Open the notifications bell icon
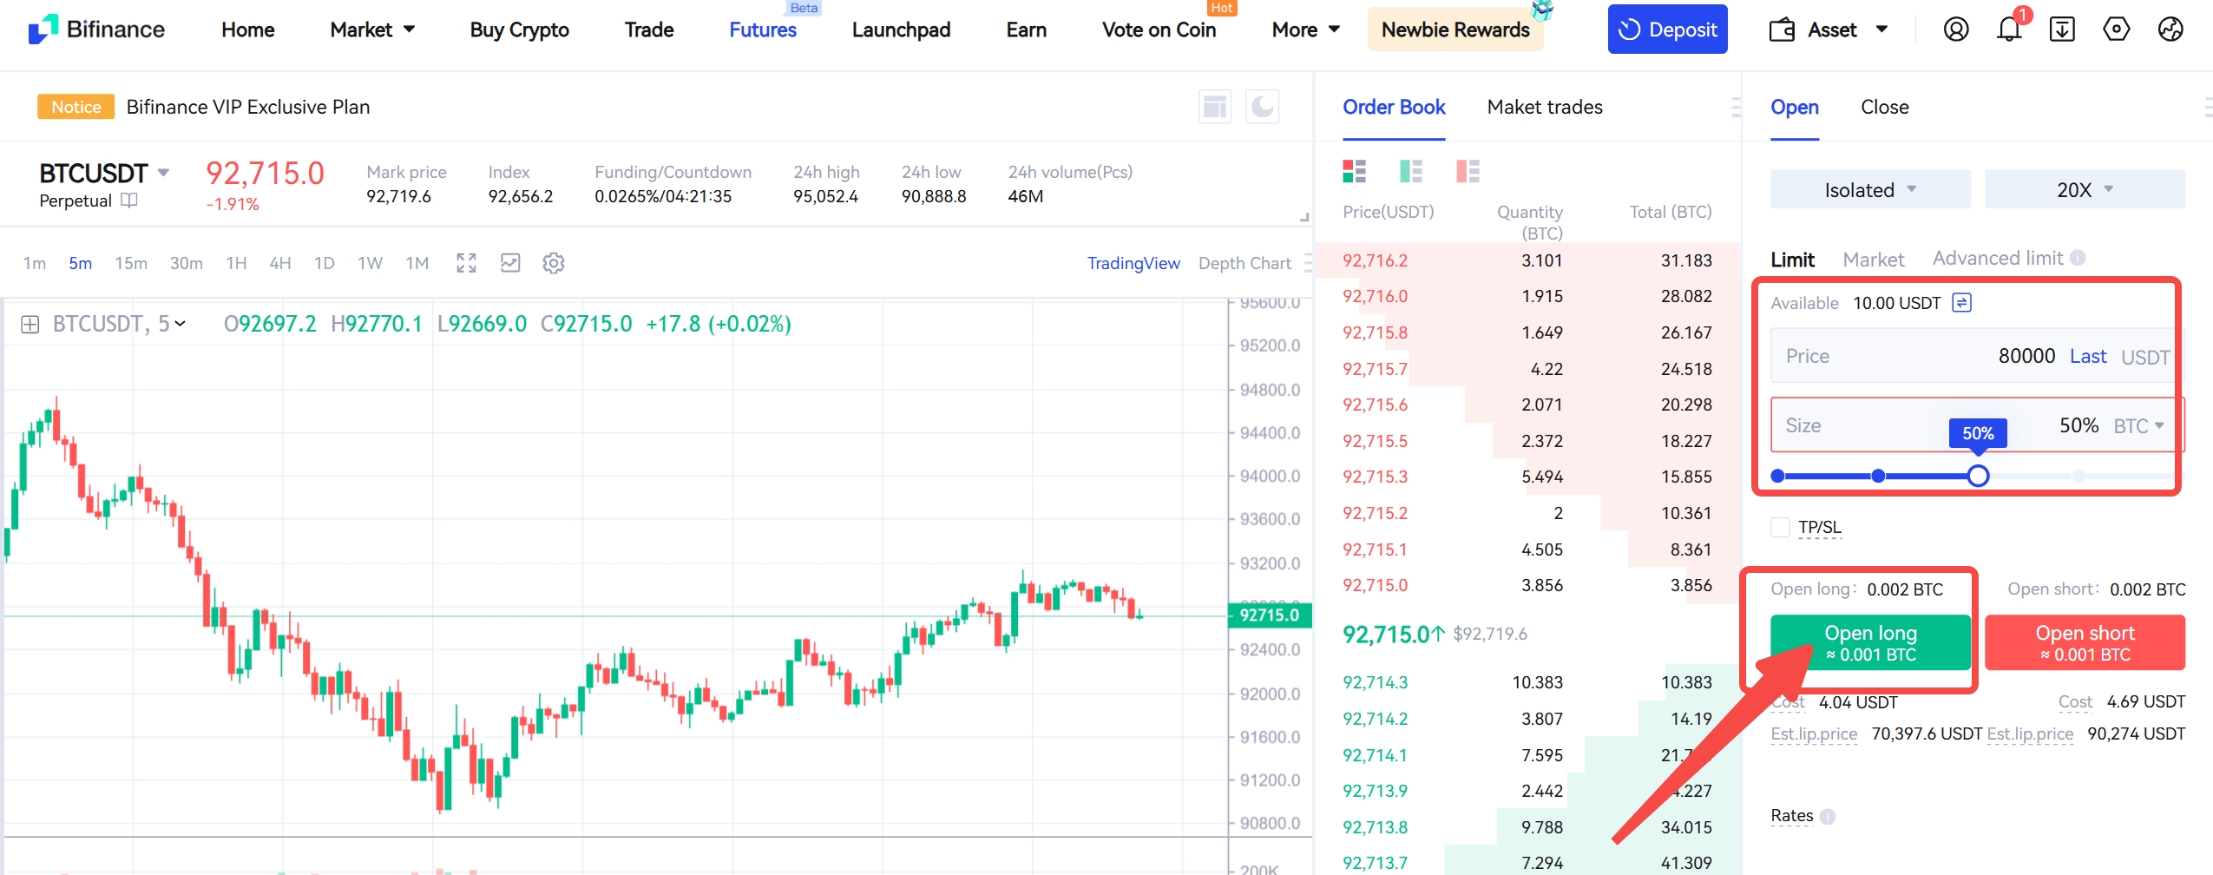The height and width of the screenshot is (875, 2213). coord(2008,30)
